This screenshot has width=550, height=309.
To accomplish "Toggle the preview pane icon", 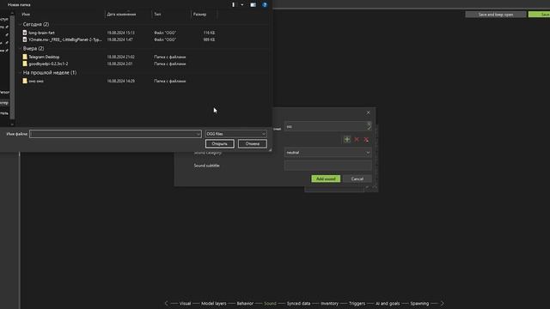I will 253,5.
